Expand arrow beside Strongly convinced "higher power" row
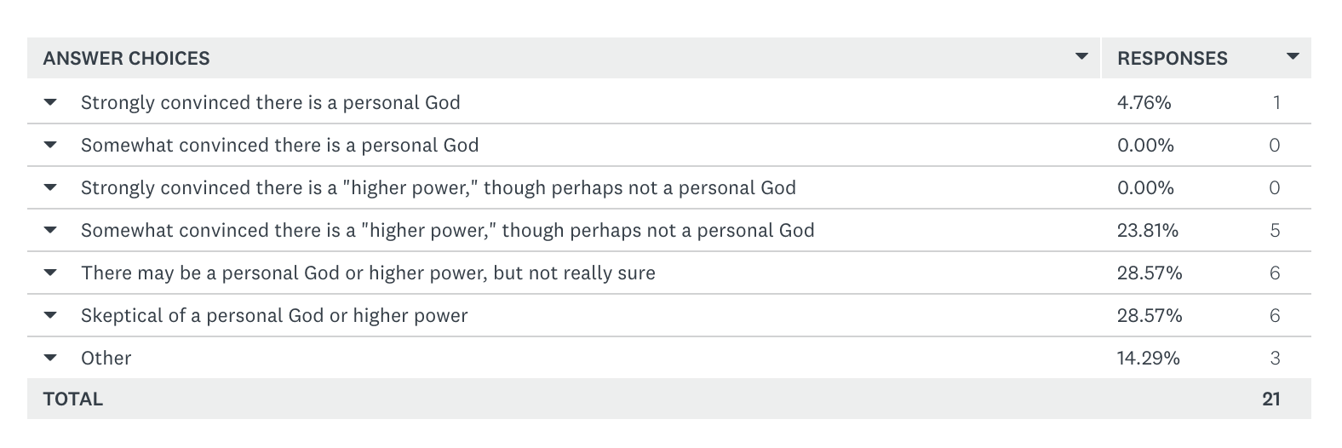This screenshot has height=448, width=1342. (50, 187)
